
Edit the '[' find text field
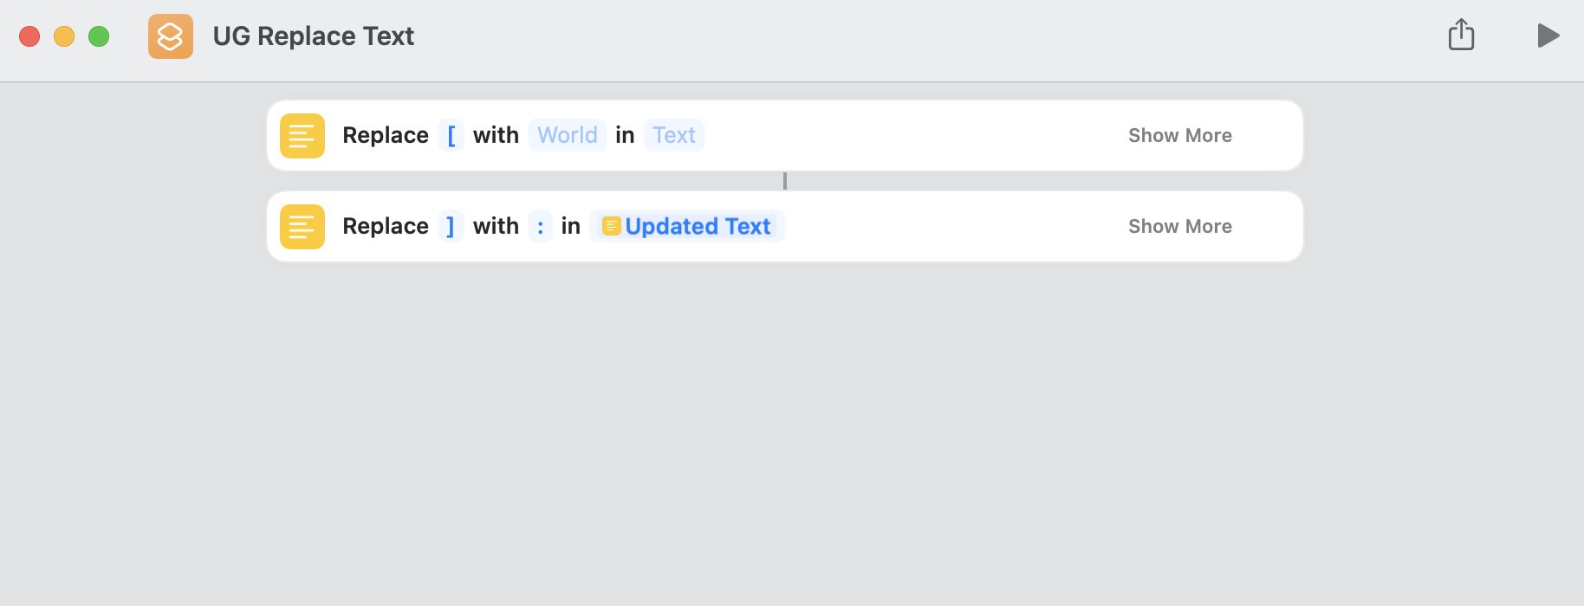(x=451, y=135)
